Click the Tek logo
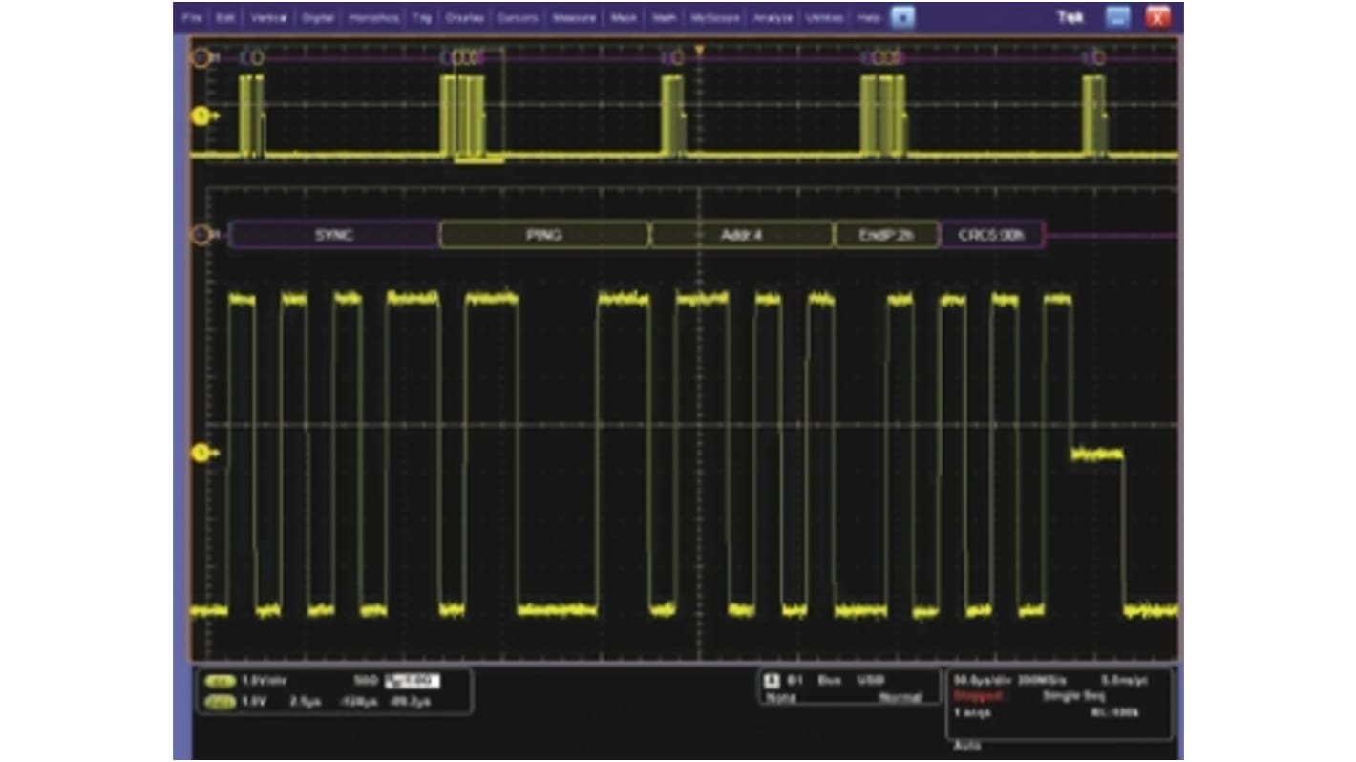 click(1070, 17)
